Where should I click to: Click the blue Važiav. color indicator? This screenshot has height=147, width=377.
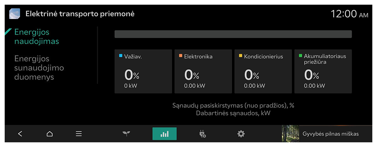coord(121,56)
